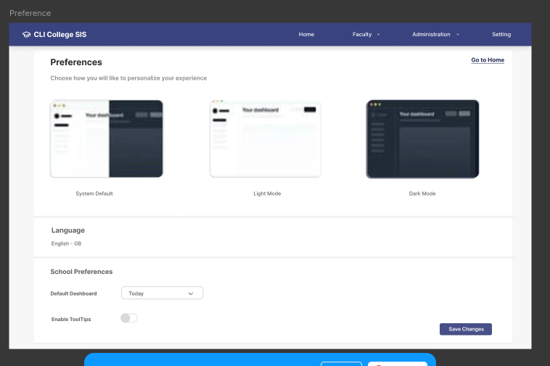Image resolution: width=550 pixels, height=366 pixels.
Task: Open the Setting navbar item
Action: click(x=501, y=35)
